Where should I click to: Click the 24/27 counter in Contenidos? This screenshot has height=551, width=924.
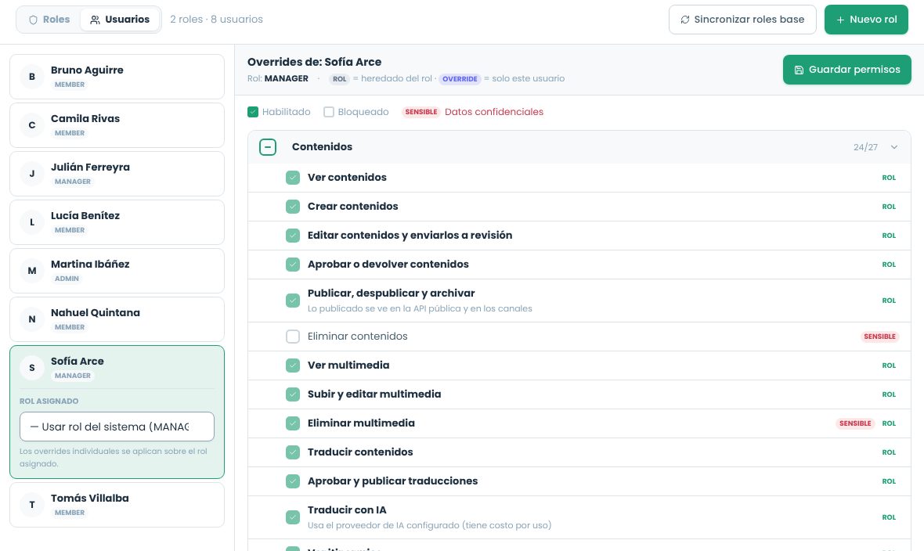865,147
